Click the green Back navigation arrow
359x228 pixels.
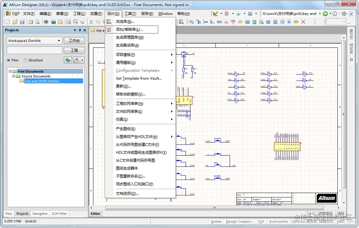[325, 14]
